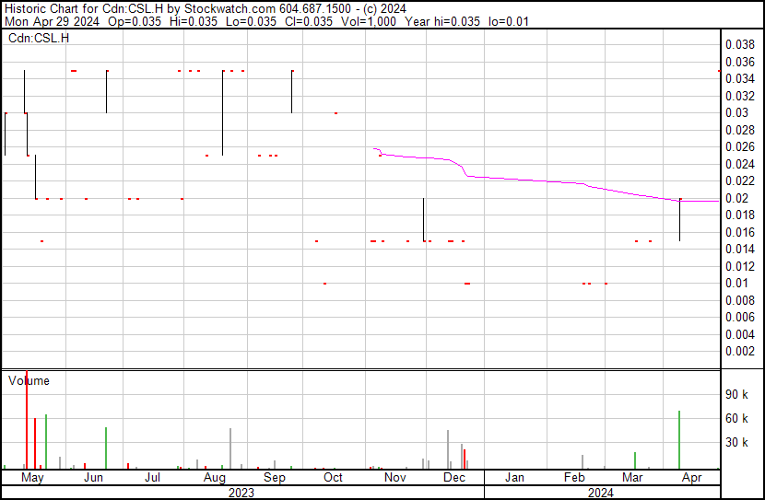The height and width of the screenshot is (500, 765).
Task: Click the 0.018 price axis label
Action: pos(739,215)
